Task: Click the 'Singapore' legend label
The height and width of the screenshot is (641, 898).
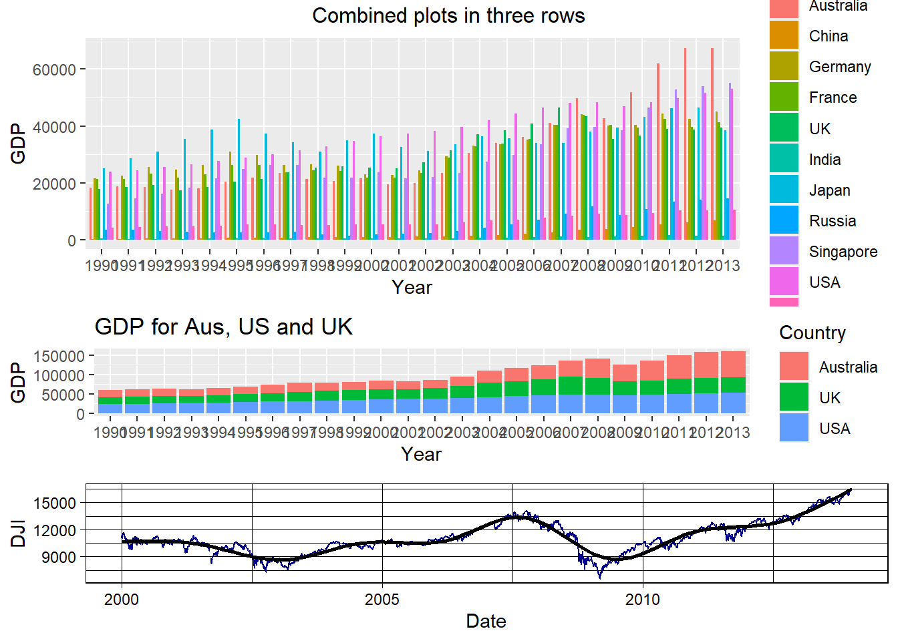Action: [x=843, y=252]
